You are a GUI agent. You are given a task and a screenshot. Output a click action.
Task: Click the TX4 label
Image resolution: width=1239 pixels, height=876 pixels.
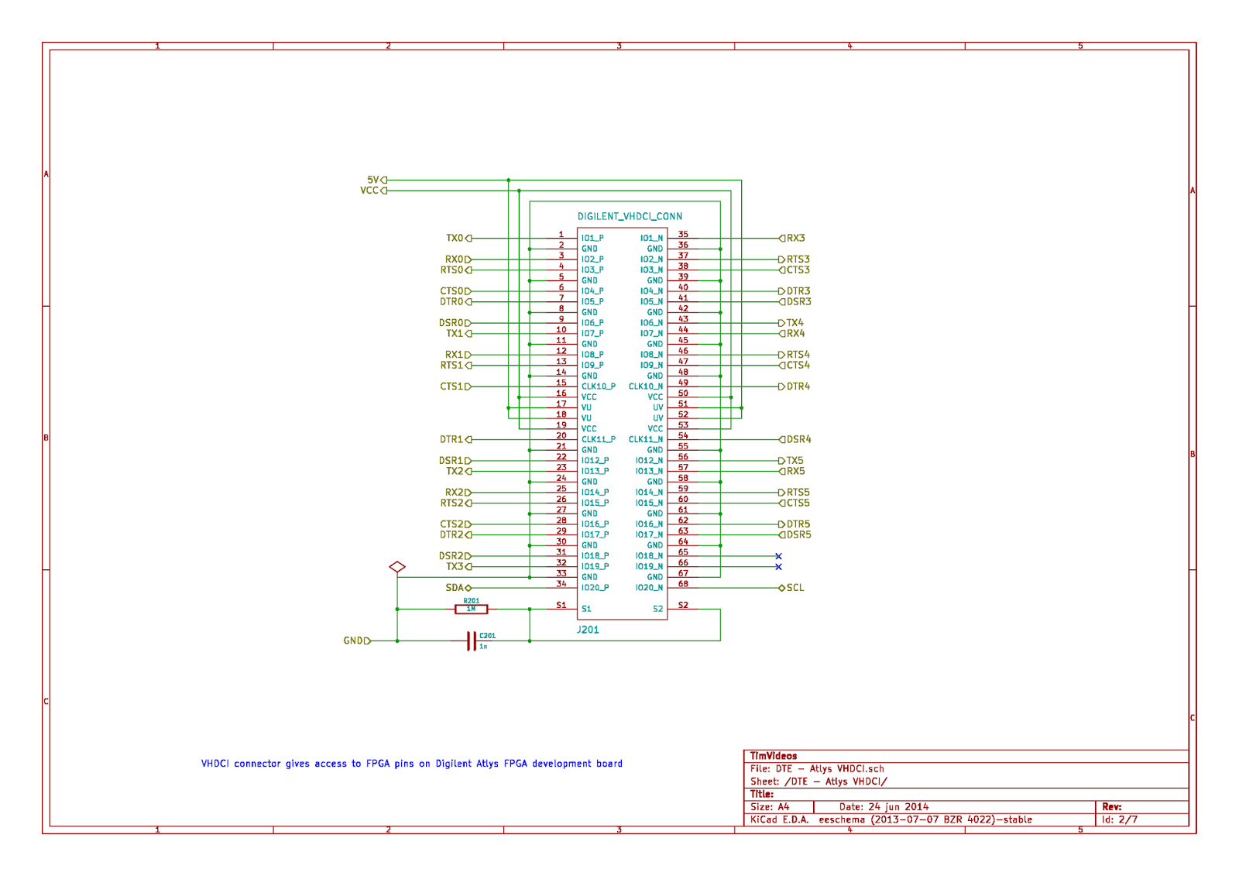(791, 323)
